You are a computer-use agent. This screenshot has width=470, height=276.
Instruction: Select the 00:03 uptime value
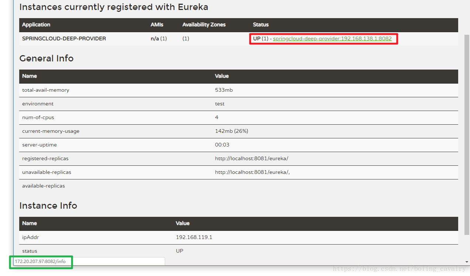coord(222,145)
